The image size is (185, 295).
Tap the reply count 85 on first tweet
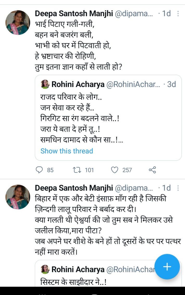click(x=50, y=170)
